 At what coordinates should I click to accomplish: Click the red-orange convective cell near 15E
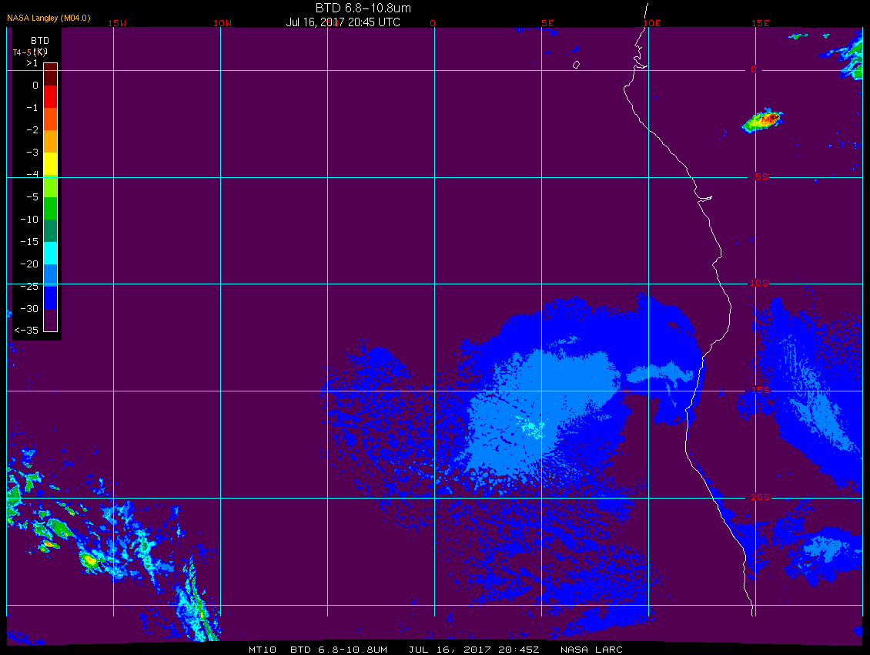764,120
